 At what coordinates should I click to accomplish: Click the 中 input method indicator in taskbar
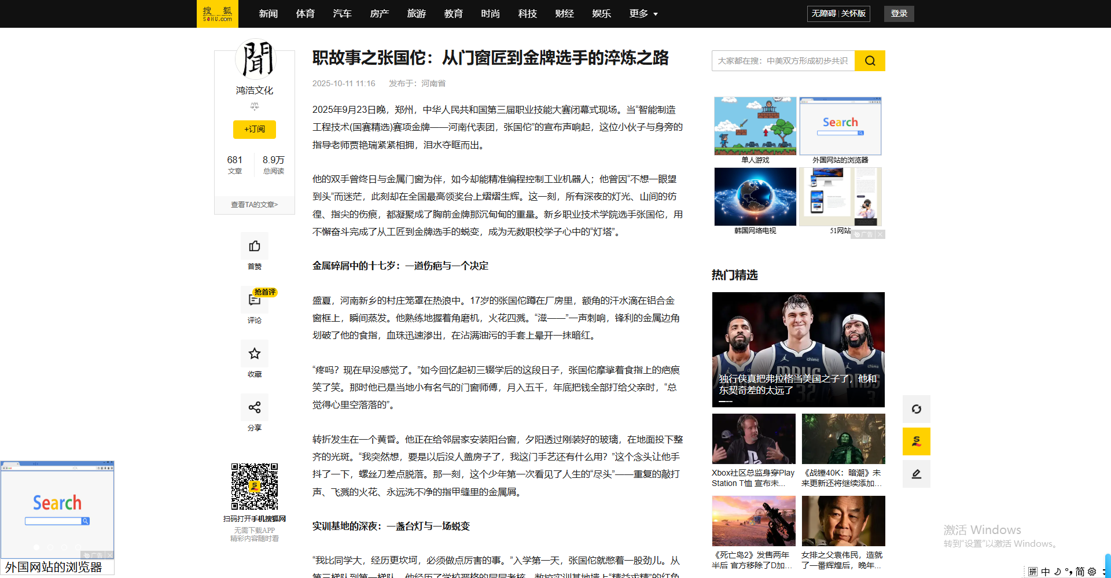tap(1045, 572)
